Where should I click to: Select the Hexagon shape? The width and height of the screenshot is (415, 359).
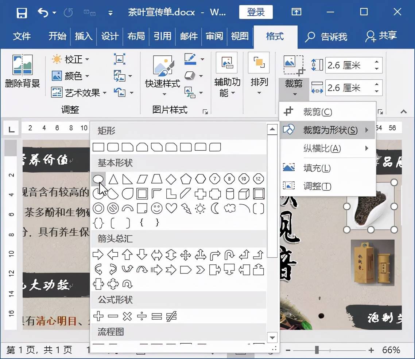pyautogui.click(x=200, y=179)
